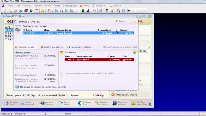Click Перейти к экрану брон. button
Image resolution: width=206 pixels, height=116 pixels.
(x=139, y=103)
